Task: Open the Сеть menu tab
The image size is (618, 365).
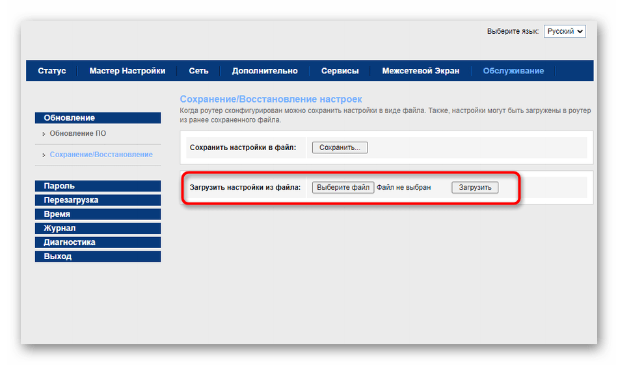Action: pyautogui.click(x=198, y=71)
